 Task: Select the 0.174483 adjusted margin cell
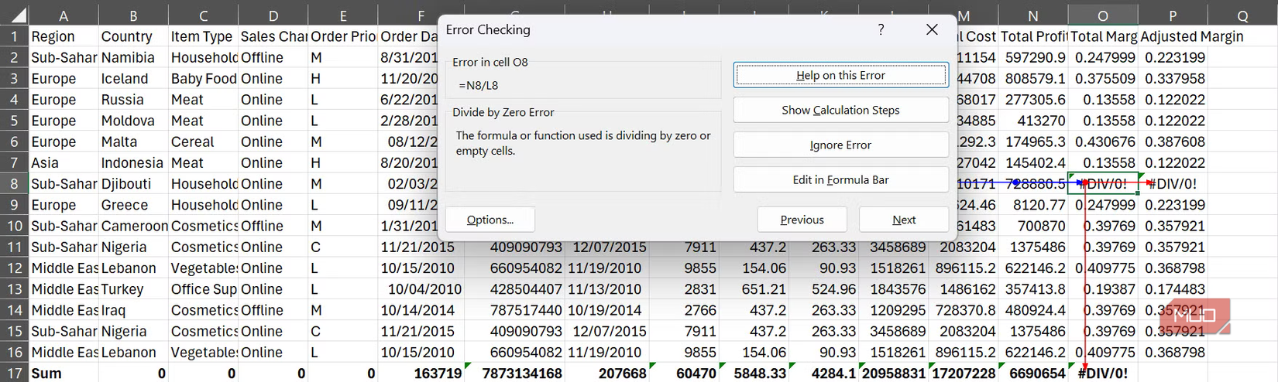1172,289
